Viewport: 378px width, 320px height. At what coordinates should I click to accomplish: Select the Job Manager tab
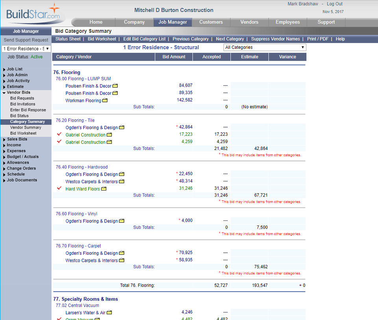coord(172,22)
